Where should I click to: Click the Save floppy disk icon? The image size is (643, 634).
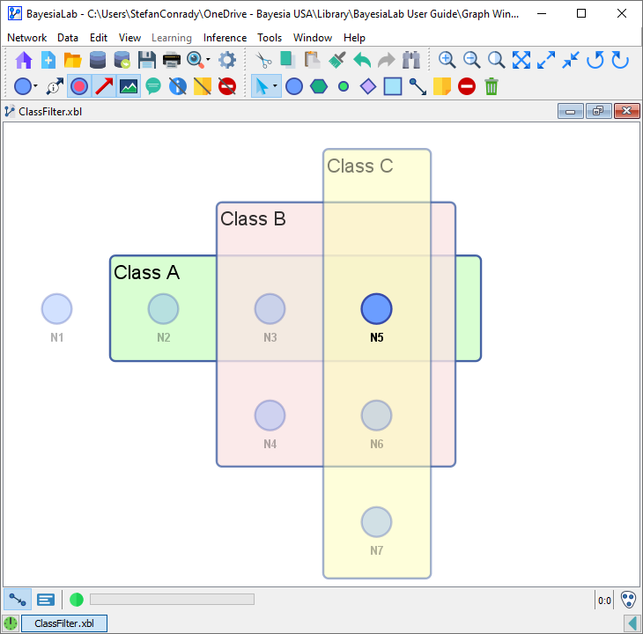click(x=147, y=60)
